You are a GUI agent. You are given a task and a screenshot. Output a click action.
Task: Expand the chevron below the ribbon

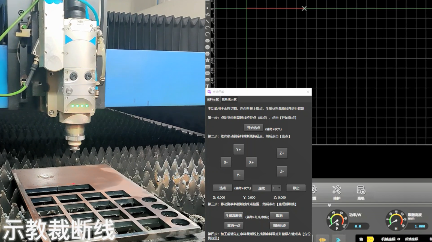[x=329, y=205]
